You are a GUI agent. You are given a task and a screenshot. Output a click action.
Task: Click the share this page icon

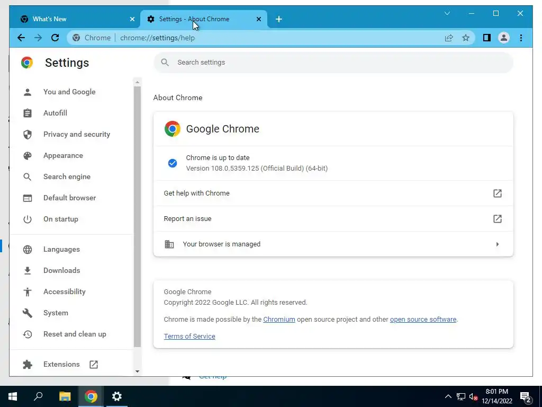pos(449,38)
